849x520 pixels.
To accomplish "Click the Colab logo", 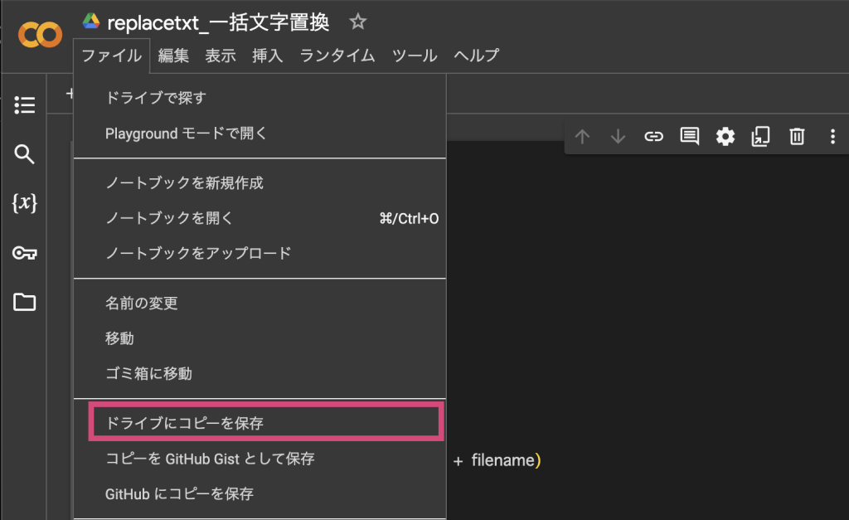I will (39, 34).
